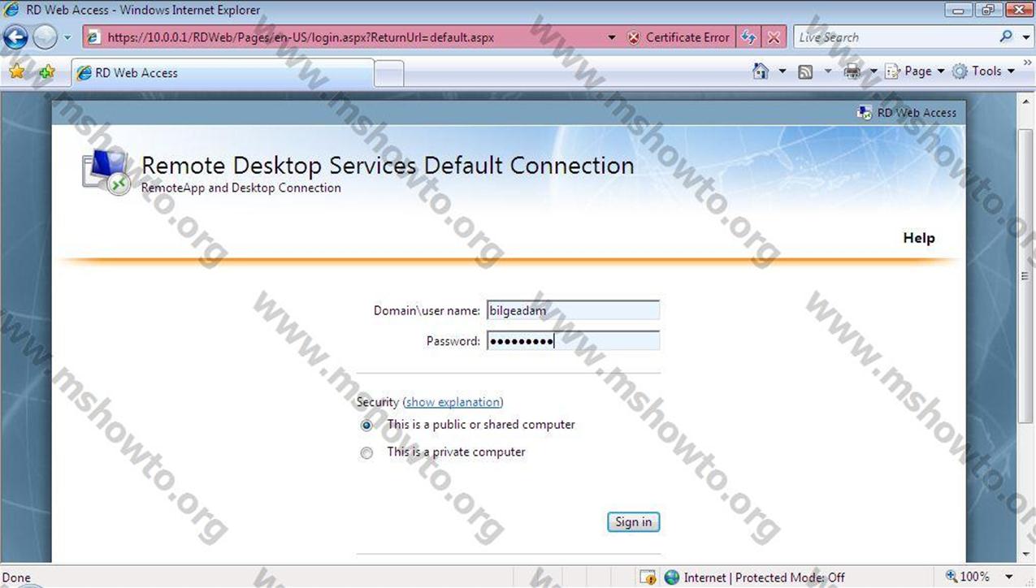The image size is (1036, 588).
Task: Click the browser Forward arrow button
Action: coord(45,37)
